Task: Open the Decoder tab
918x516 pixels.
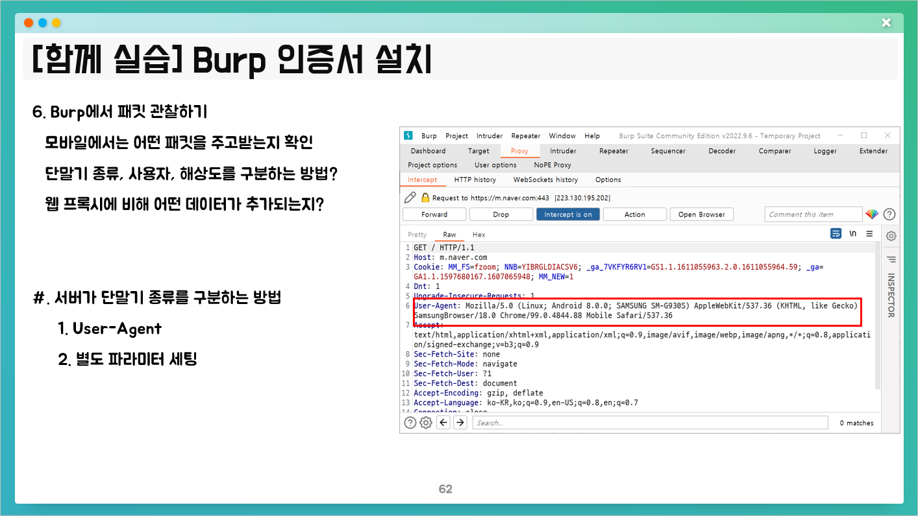Action: [722, 151]
